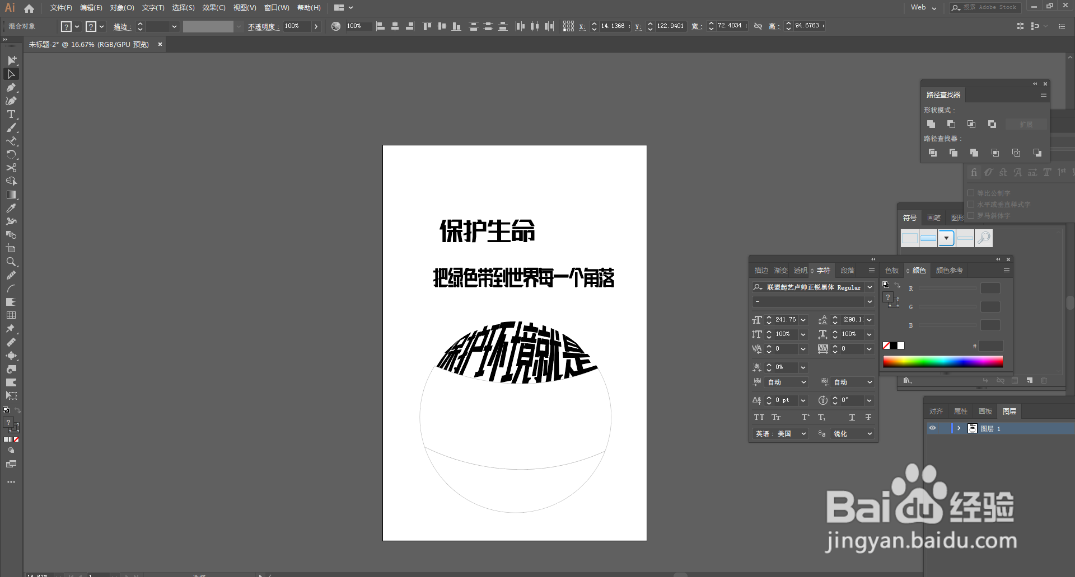Open the 对象(O) menu
Screen dimensions: 1075x577
(122, 8)
